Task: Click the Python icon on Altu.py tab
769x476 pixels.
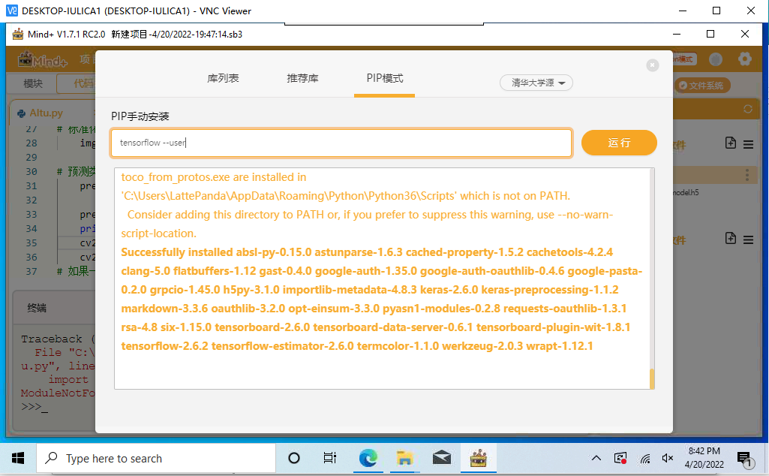Action: point(22,113)
